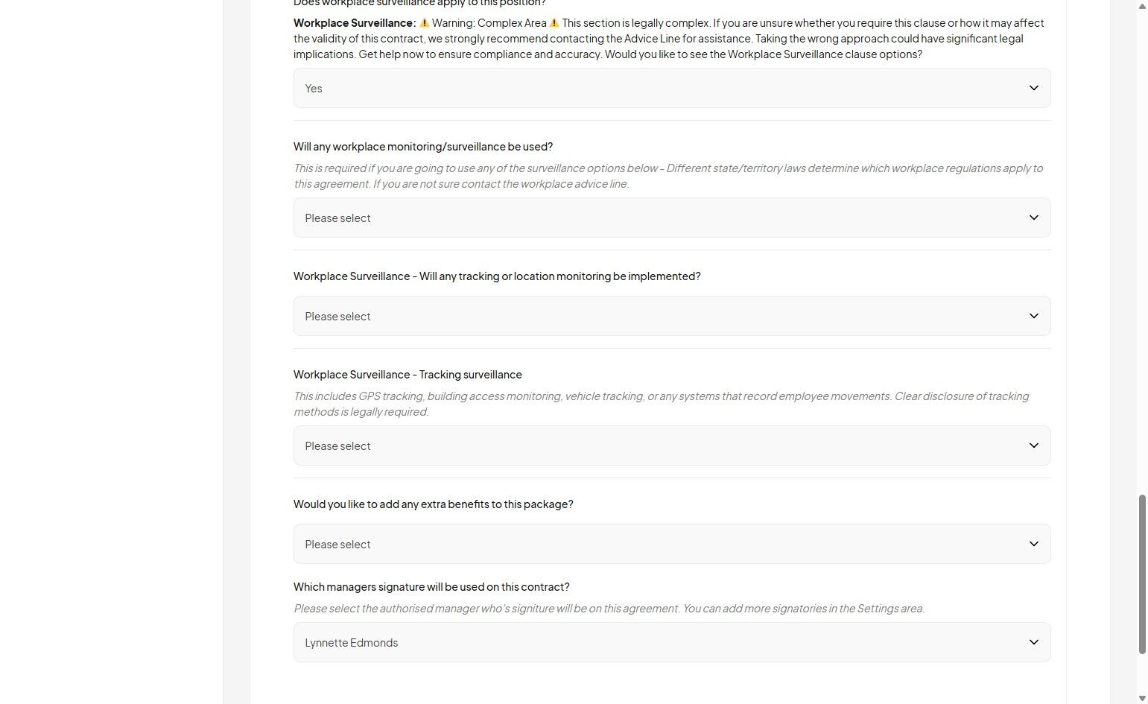Viewport: 1148px width, 704px height.
Task: Click the vertical scrollbar thumb
Action: coord(1142,574)
